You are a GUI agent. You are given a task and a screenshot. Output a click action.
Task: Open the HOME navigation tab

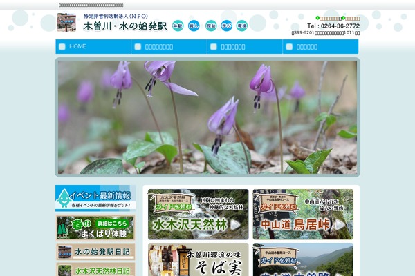point(93,47)
